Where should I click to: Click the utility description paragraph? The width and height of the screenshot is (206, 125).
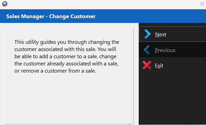(x=67, y=57)
